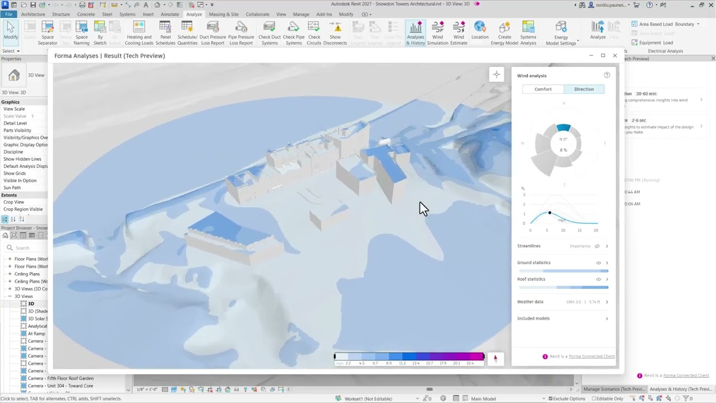Click the By Sketch space tool
Viewport: 716px width, 403px height.
tap(100, 32)
